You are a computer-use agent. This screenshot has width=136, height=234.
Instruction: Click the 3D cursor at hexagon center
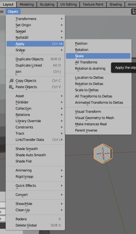(103, 153)
